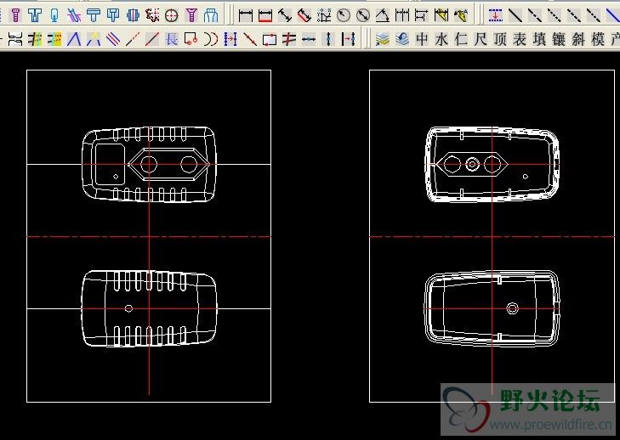Click the 顶 toolbar button

[x=500, y=39]
